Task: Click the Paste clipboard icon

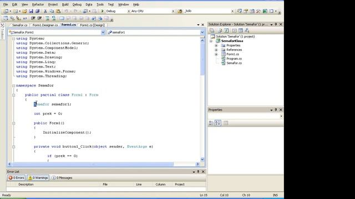Action: [x=58, y=11]
